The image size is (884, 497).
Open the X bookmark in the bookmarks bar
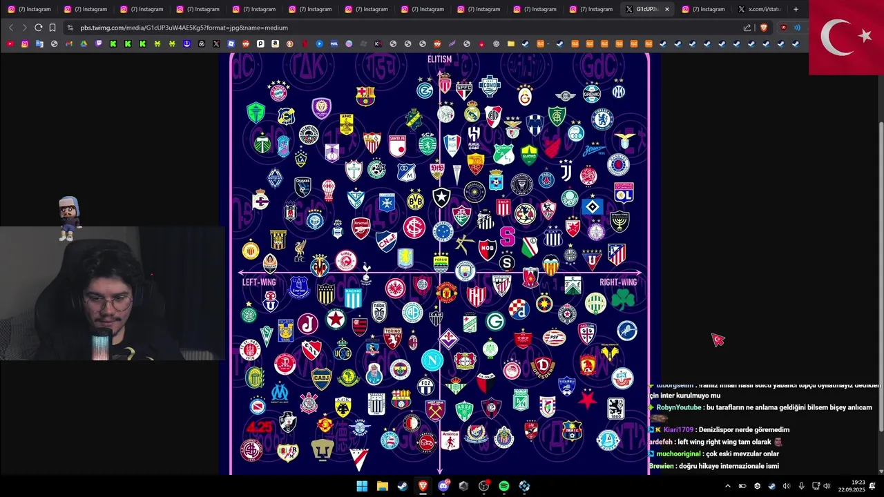tap(216, 43)
